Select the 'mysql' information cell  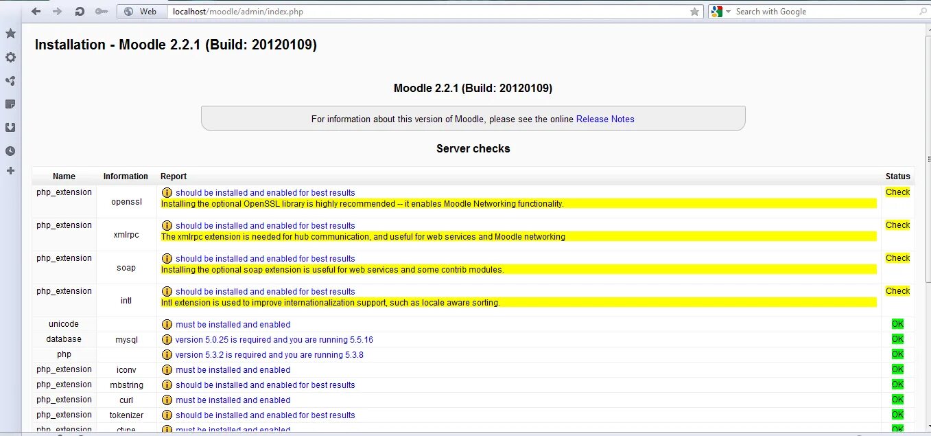click(126, 339)
